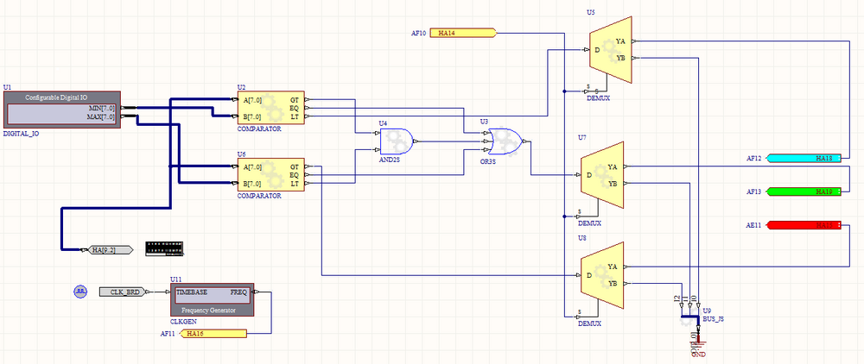This screenshot has width=864, height=364.
Task: Select the U7 DEMUX component
Action: 601,174
